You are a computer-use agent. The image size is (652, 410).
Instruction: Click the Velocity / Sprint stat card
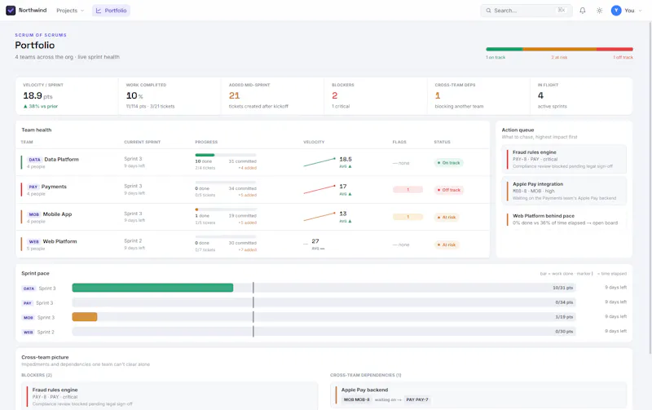(67, 96)
